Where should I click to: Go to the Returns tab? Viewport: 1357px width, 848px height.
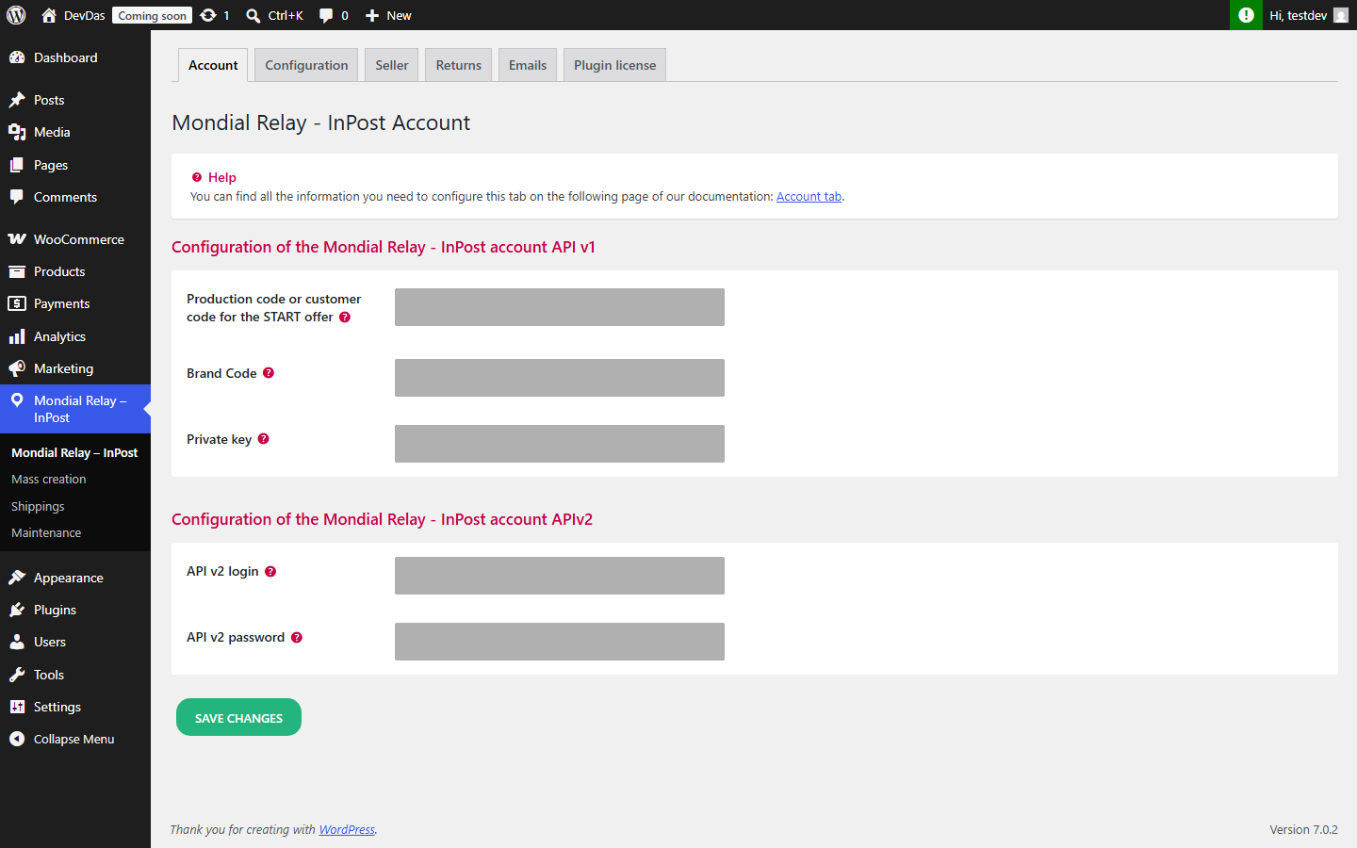point(459,65)
